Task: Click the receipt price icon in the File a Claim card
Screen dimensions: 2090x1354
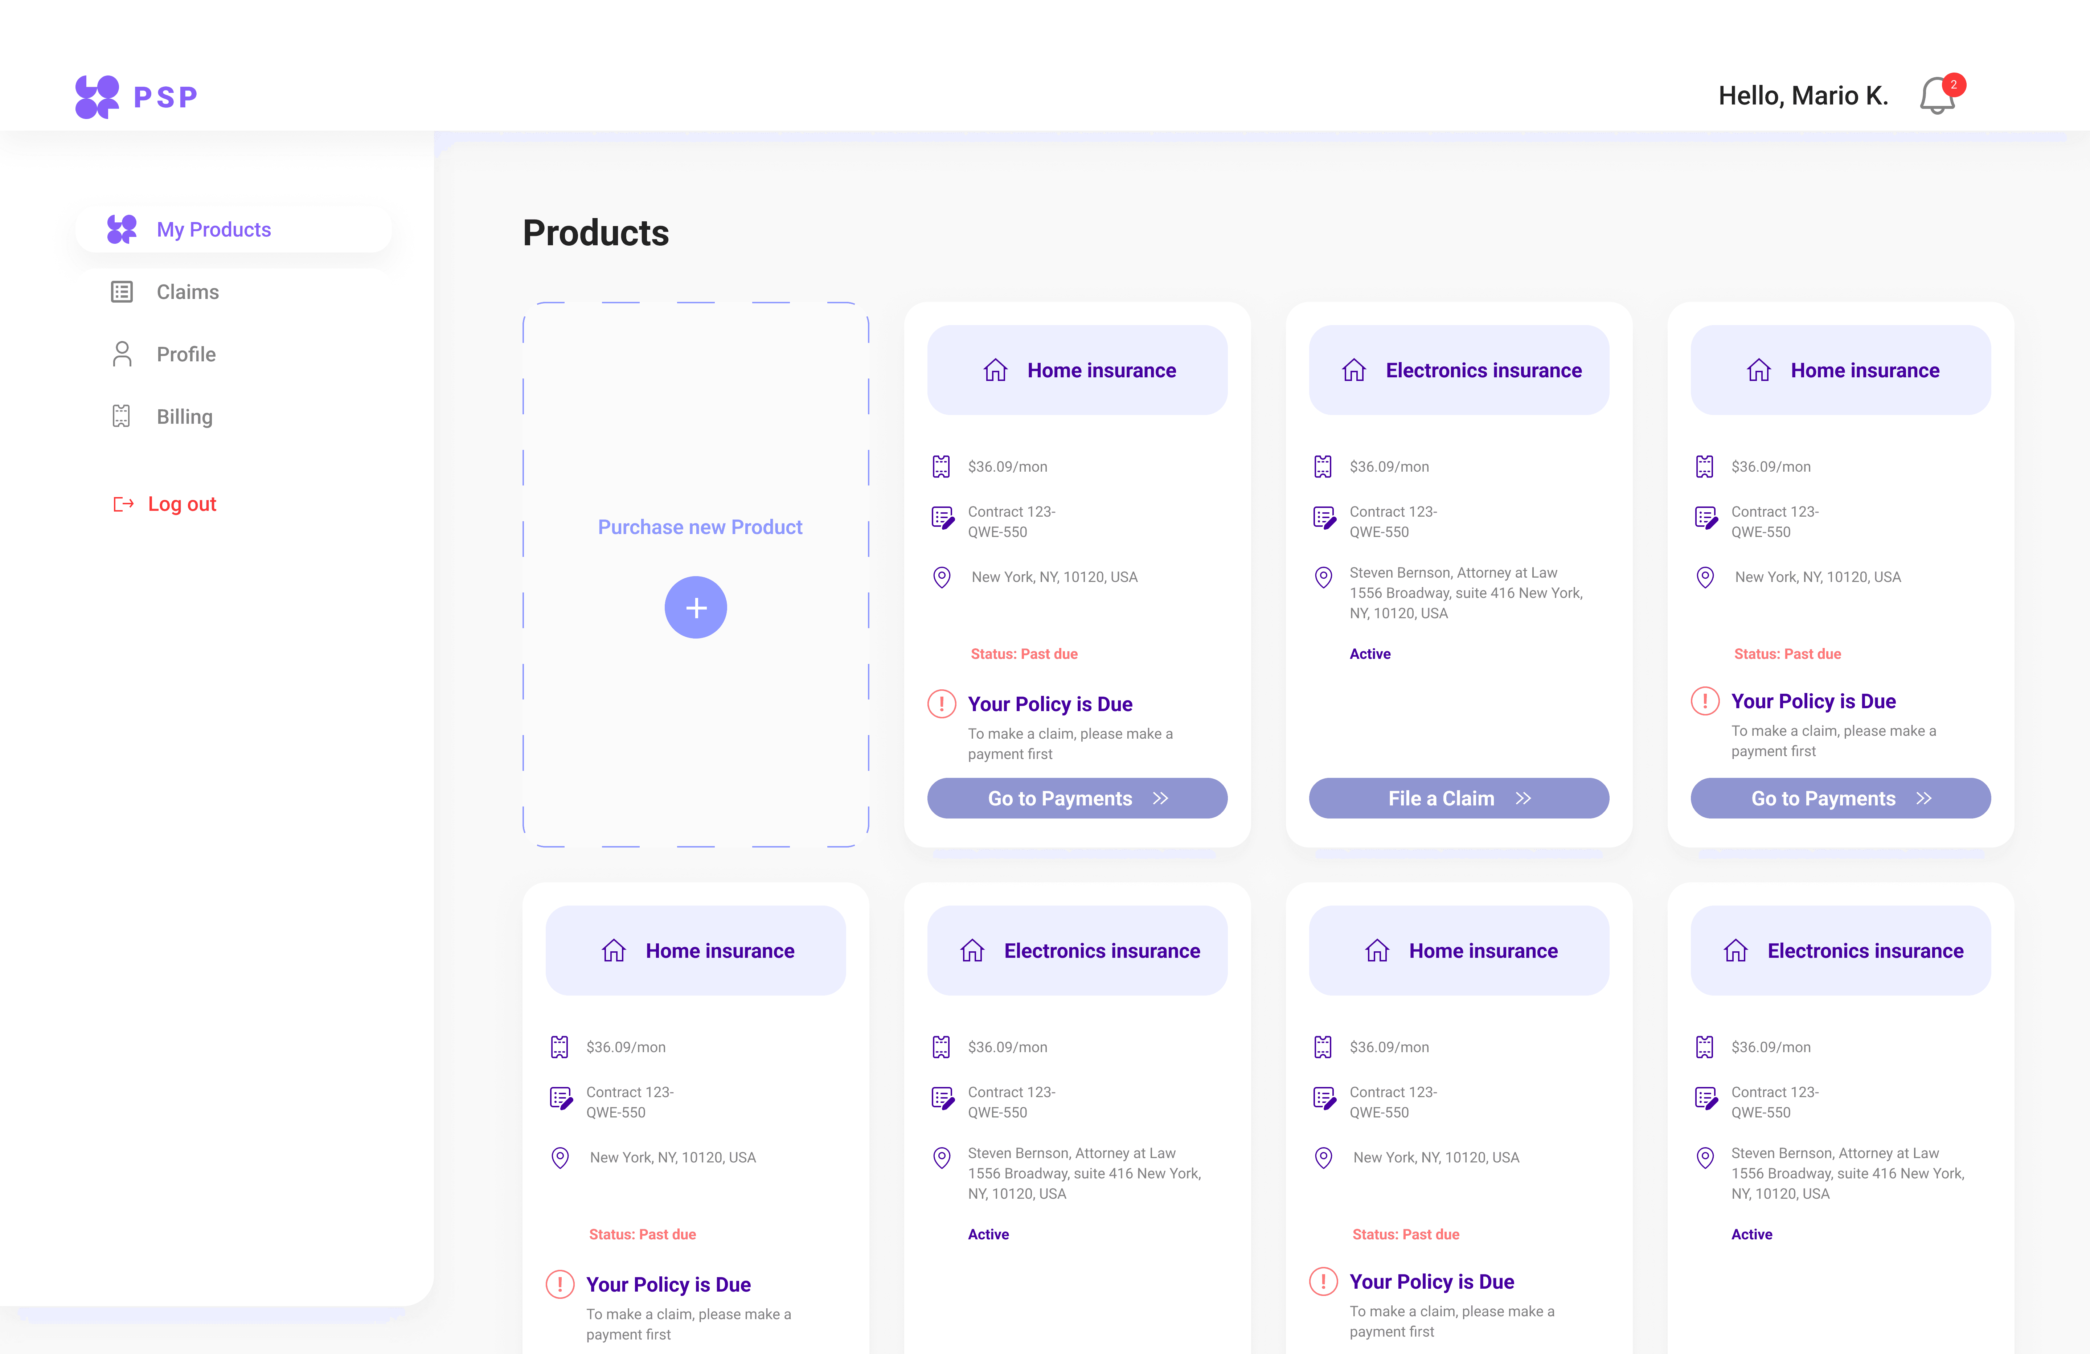Action: pyautogui.click(x=1323, y=466)
